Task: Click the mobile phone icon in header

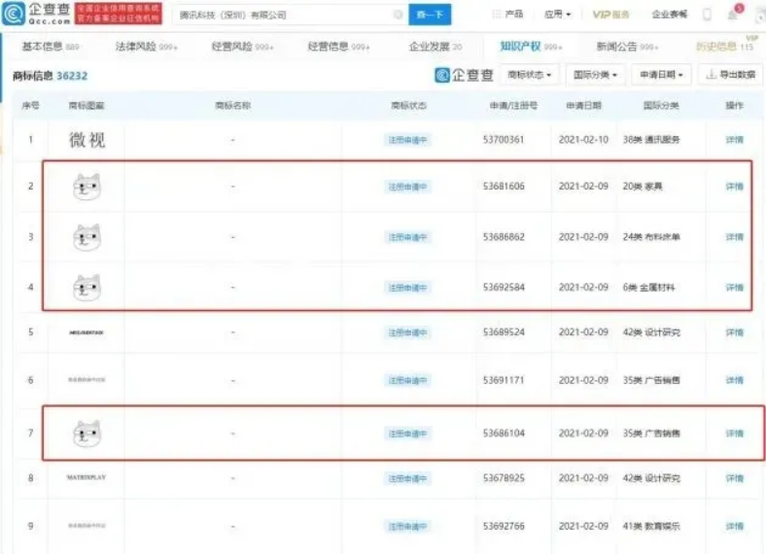Action: 707,15
